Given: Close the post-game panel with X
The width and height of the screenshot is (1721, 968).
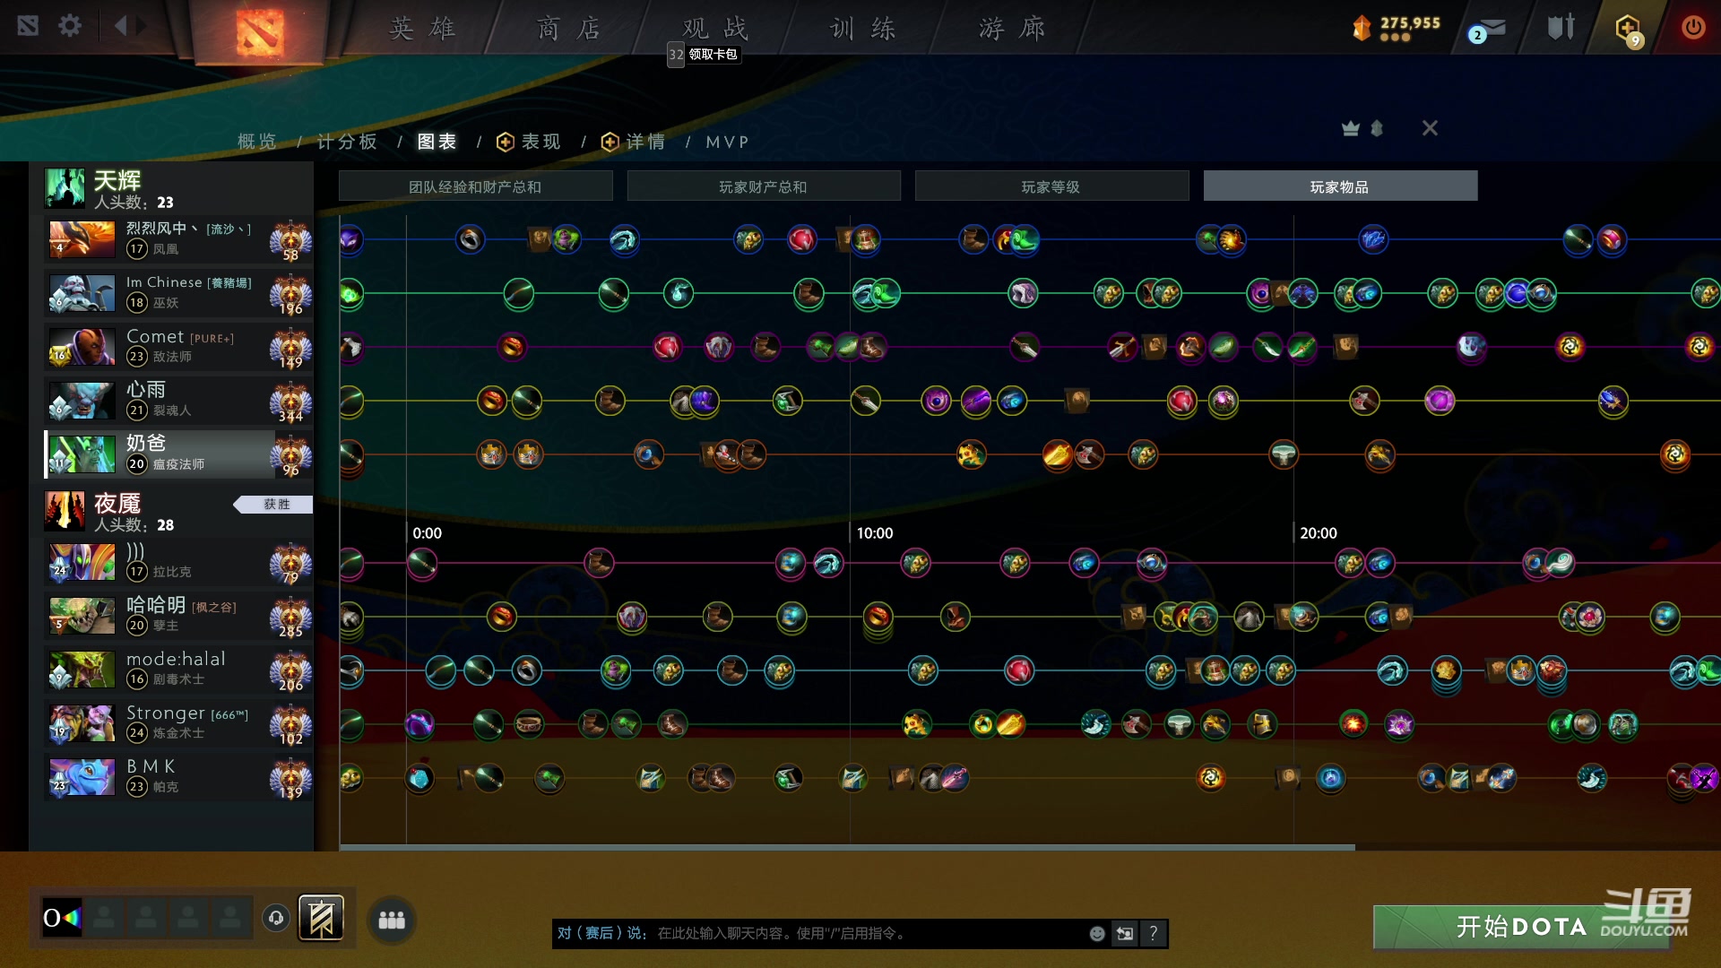Looking at the screenshot, I should coord(1430,128).
